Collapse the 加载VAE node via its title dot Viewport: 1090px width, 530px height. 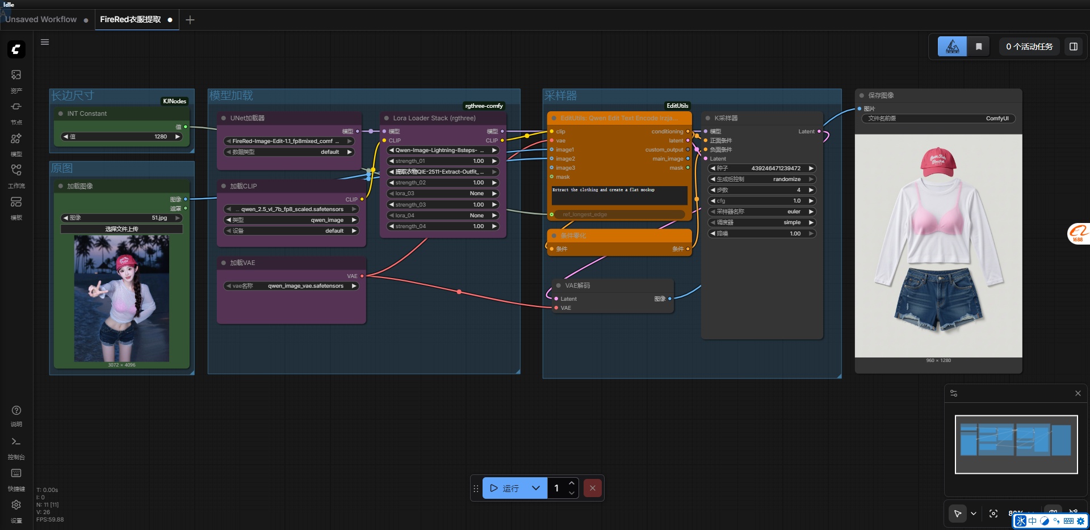tap(224, 263)
